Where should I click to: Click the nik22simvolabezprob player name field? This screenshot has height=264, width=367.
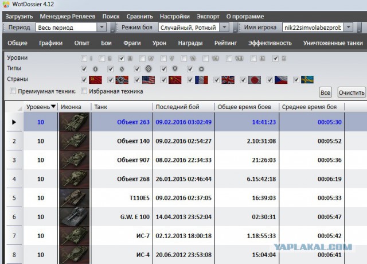[x=313, y=28]
